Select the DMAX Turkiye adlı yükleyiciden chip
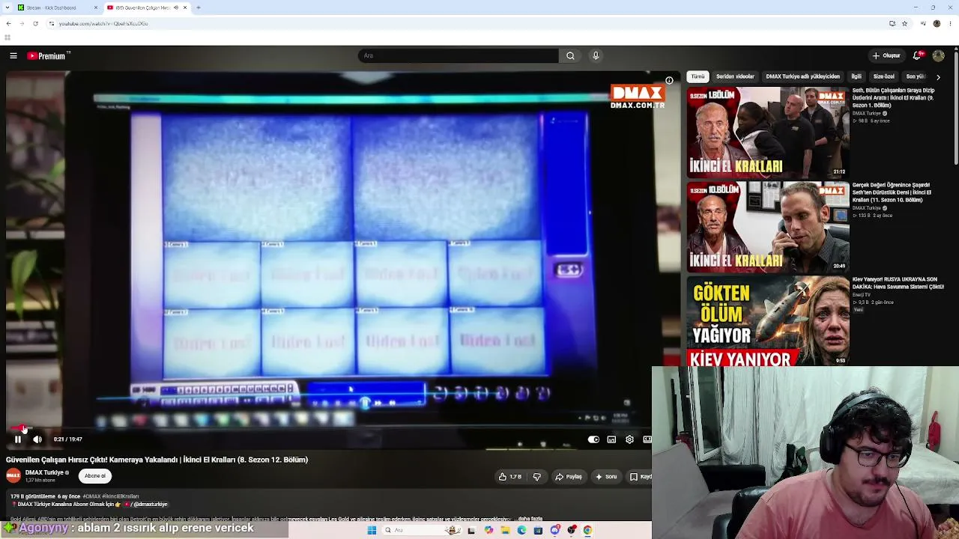Image resolution: width=959 pixels, height=539 pixels. (x=802, y=76)
